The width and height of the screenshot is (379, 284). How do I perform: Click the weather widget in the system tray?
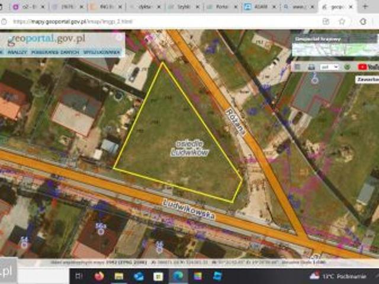338,276
